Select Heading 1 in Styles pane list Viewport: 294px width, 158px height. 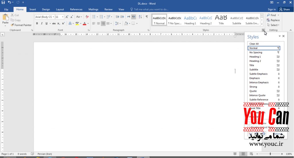[255, 57]
